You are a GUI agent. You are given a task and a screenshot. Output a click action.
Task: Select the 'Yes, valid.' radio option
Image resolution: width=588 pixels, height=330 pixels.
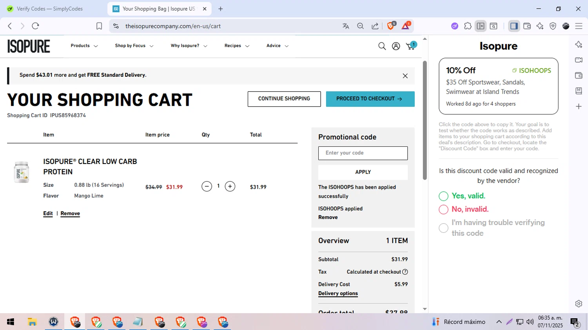(443, 196)
